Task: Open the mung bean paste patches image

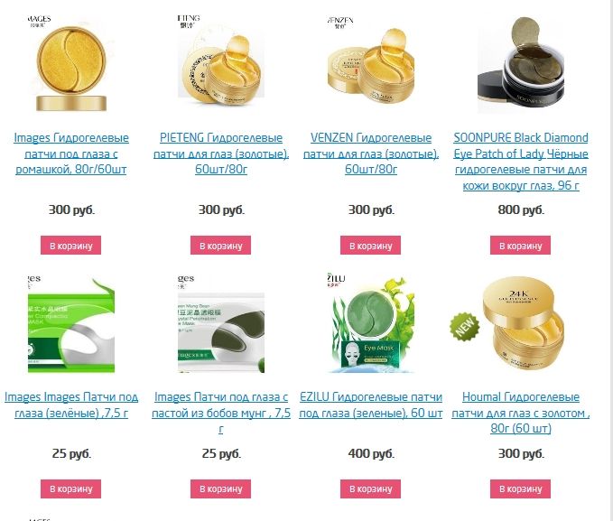Action: click(221, 323)
